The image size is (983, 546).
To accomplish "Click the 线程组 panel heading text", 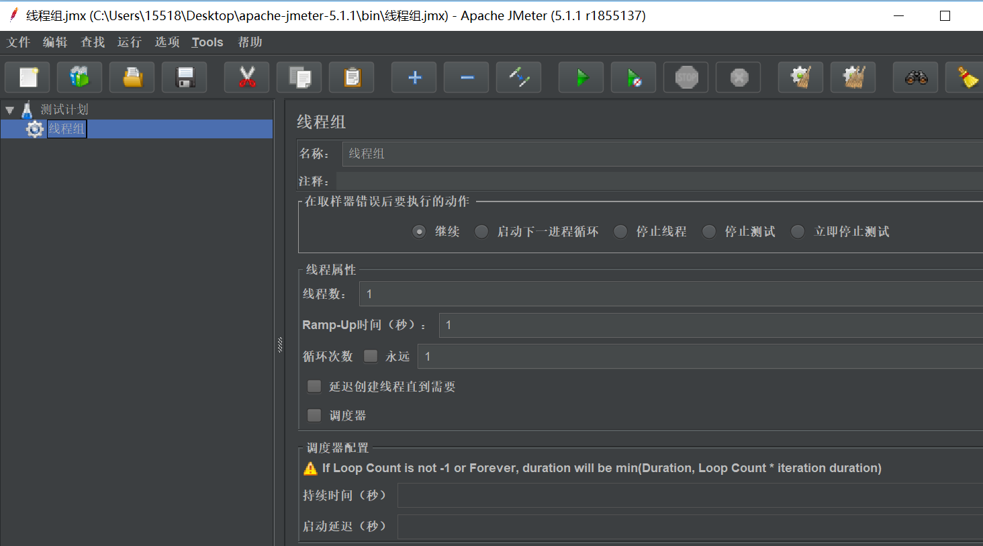I will [x=322, y=122].
